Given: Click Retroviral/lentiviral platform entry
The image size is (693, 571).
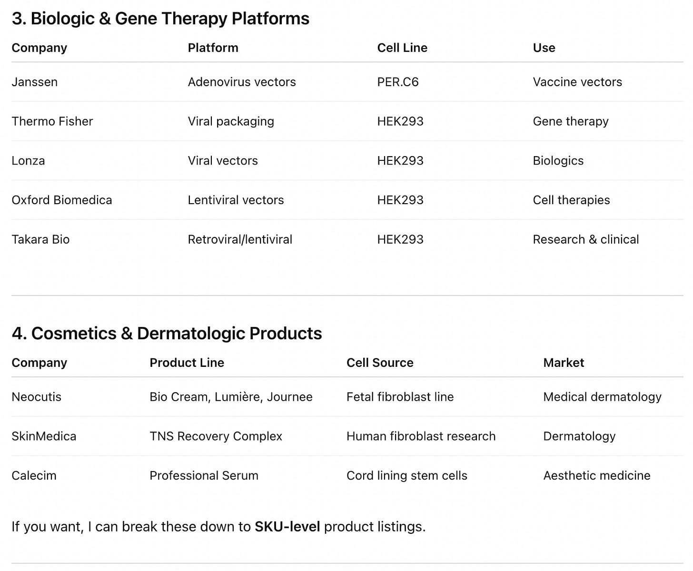Looking at the screenshot, I should click(x=240, y=239).
